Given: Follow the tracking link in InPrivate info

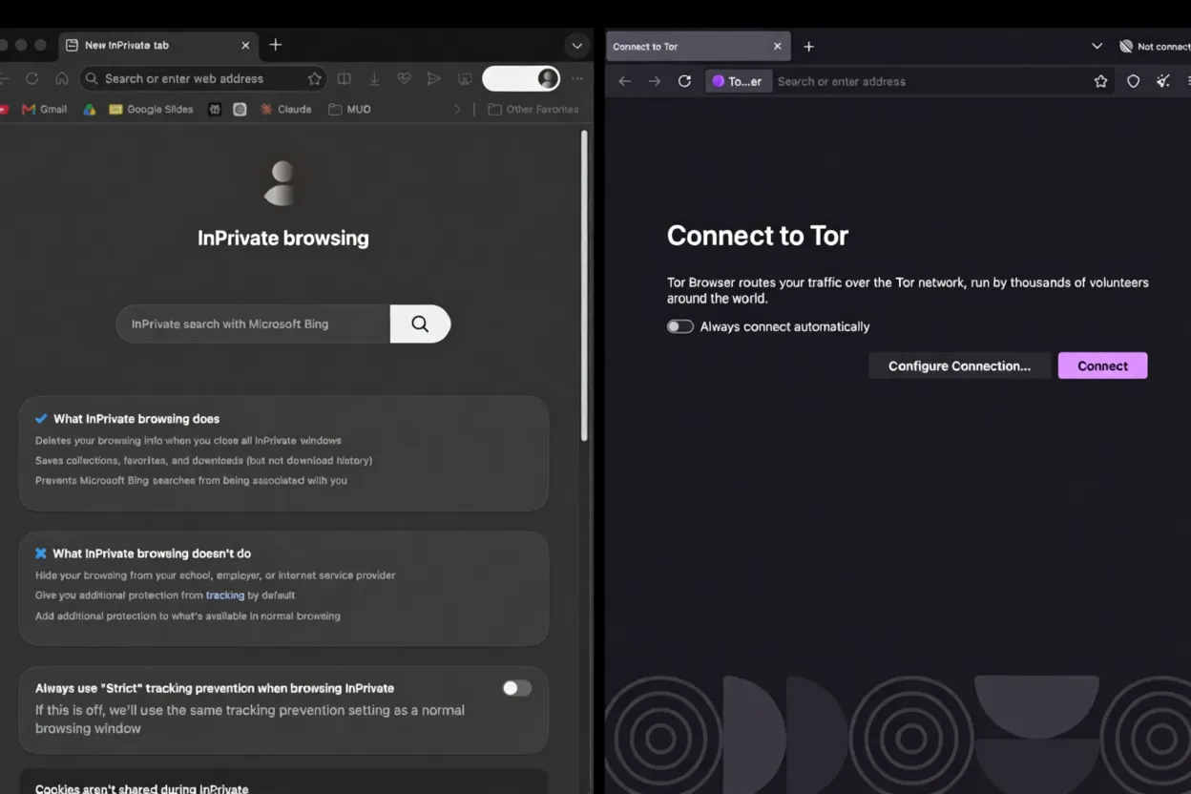Looking at the screenshot, I should tap(225, 595).
